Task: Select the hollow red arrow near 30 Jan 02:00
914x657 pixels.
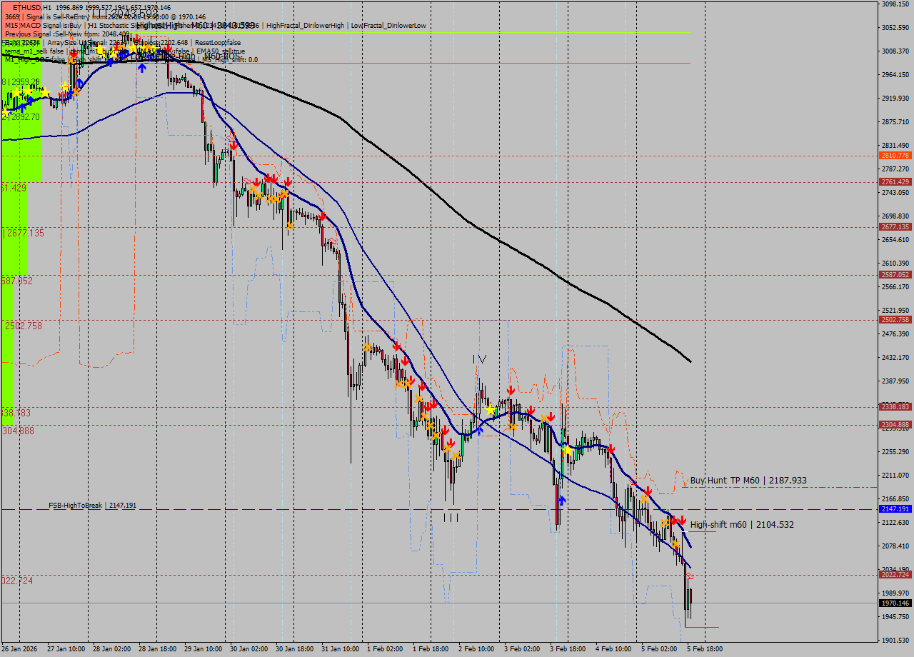Action: tap(231, 134)
